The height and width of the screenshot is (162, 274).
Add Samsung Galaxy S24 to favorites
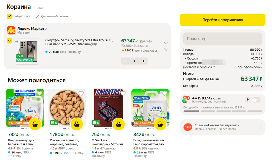click(x=166, y=42)
